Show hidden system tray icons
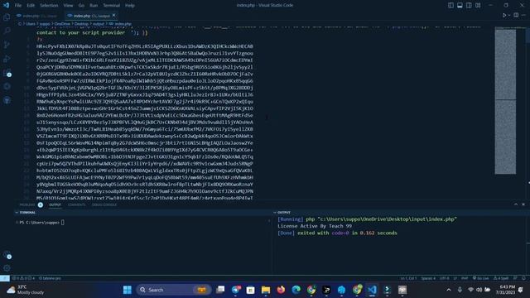530x298 pixels. coord(449,290)
